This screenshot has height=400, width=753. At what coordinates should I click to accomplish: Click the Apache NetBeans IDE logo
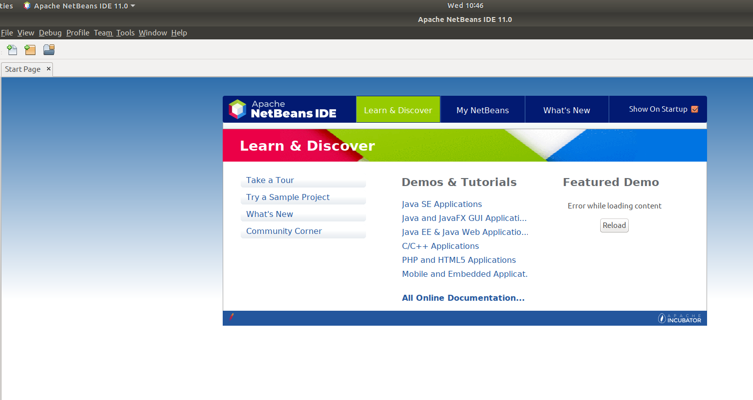(x=283, y=109)
